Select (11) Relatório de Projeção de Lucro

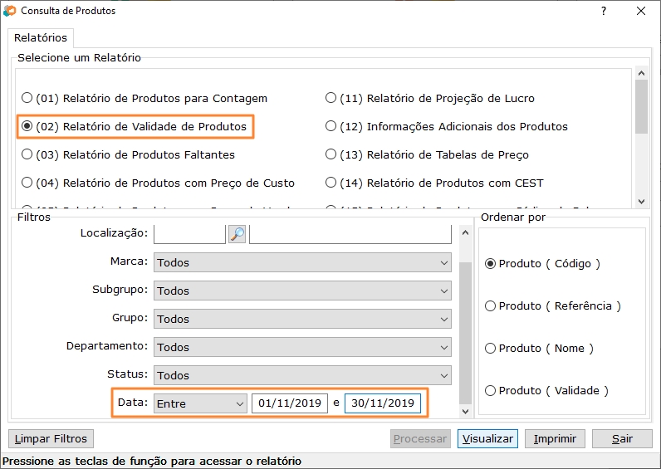click(430, 98)
